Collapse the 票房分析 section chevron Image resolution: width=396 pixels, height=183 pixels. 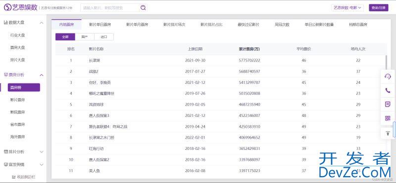(42, 75)
